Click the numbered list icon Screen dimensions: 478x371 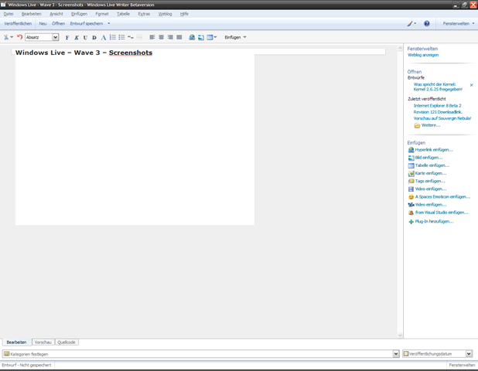coord(113,37)
